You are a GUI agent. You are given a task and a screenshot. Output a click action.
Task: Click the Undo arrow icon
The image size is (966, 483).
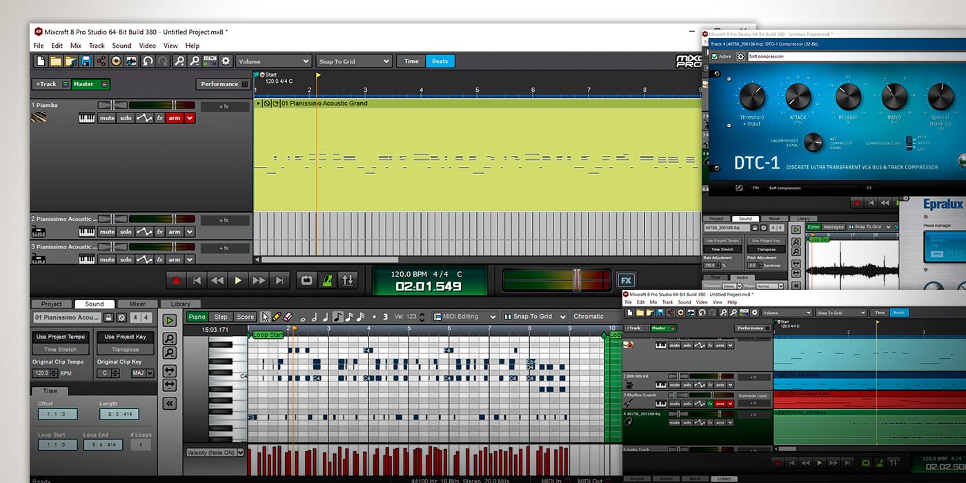[148, 61]
